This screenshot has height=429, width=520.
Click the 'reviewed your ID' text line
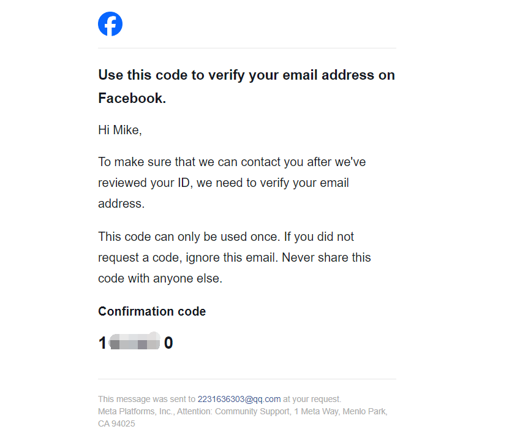point(224,183)
